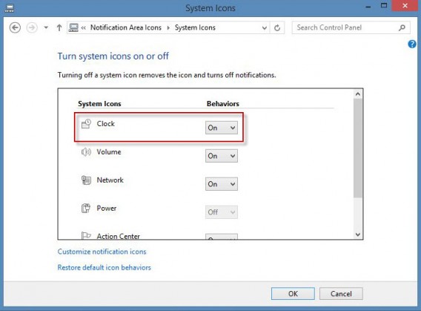Click the vertical scrollbar thumb
Screen dimensions: 421x311
(358, 148)
